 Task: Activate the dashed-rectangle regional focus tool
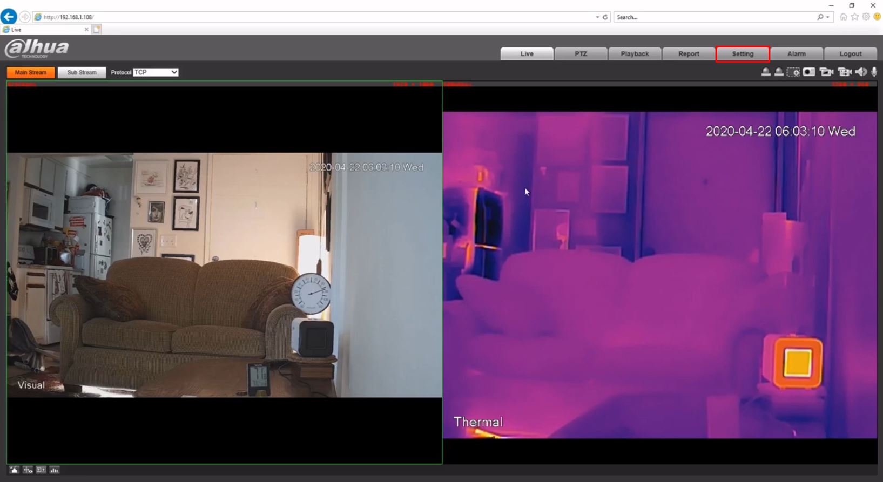[793, 72]
